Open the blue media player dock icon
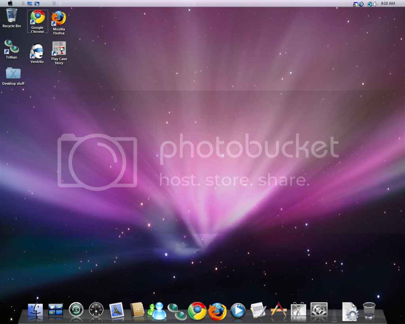 (238, 310)
